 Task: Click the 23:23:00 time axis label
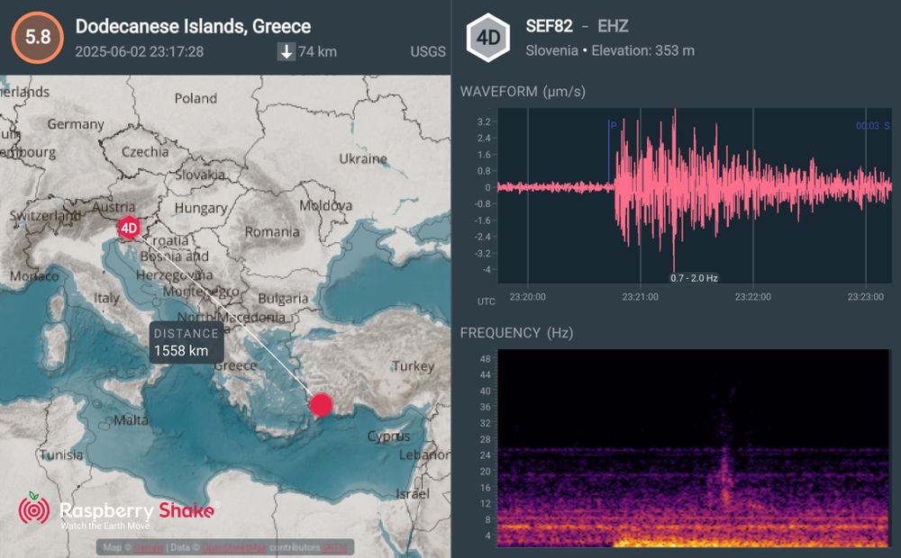865,297
